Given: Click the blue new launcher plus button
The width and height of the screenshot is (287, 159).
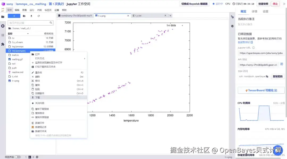Looking at the screenshot, I should [14, 16].
